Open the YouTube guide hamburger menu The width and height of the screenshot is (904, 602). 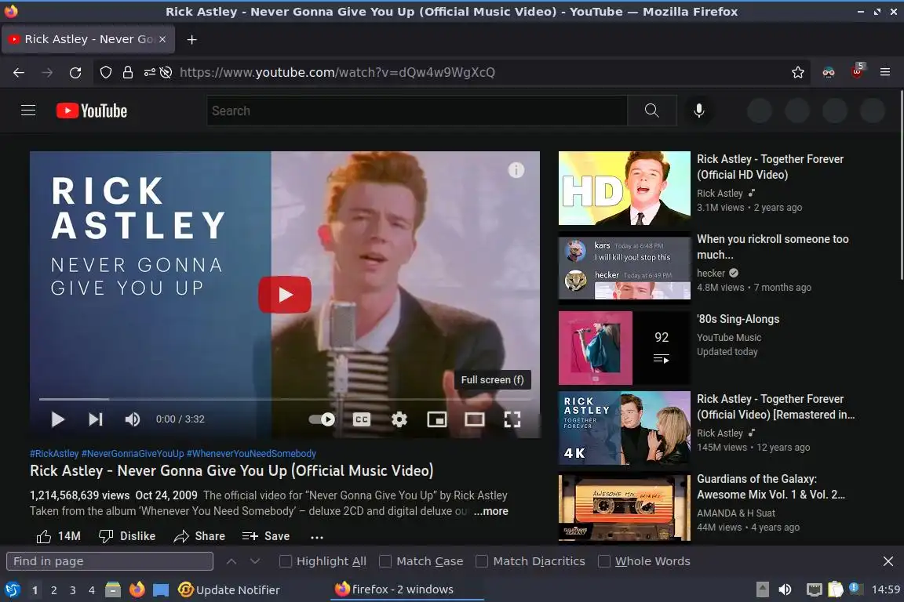28,111
